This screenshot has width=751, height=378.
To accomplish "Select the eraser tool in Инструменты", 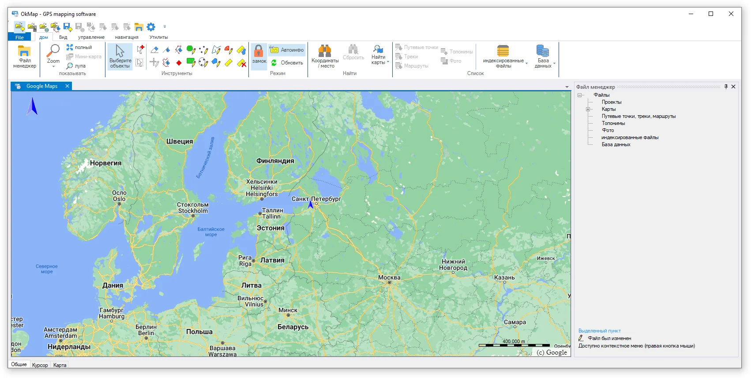I will pyautogui.click(x=154, y=49).
